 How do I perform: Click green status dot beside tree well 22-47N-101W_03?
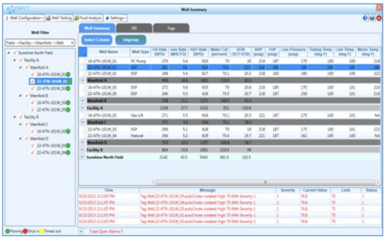pyautogui.click(x=68, y=145)
